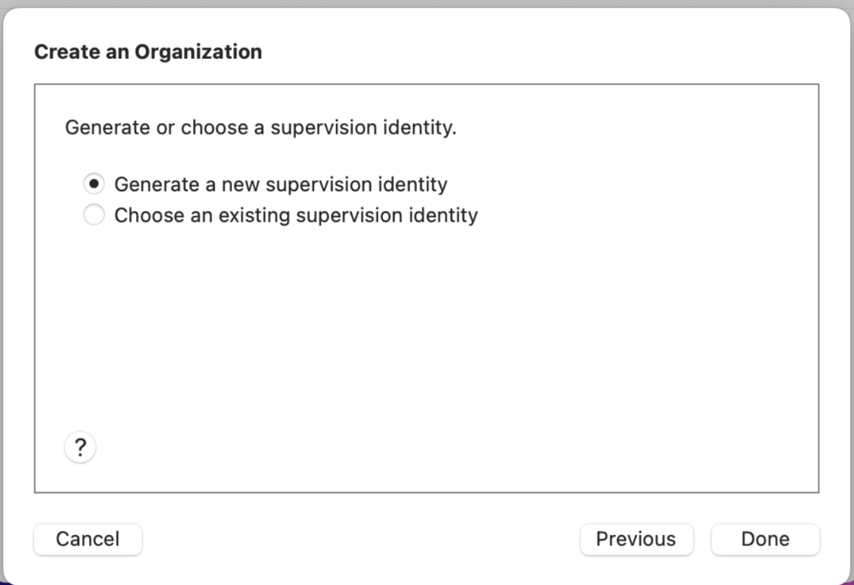Click the word "new" in the first radio option
854x585 pixels.
(x=240, y=184)
